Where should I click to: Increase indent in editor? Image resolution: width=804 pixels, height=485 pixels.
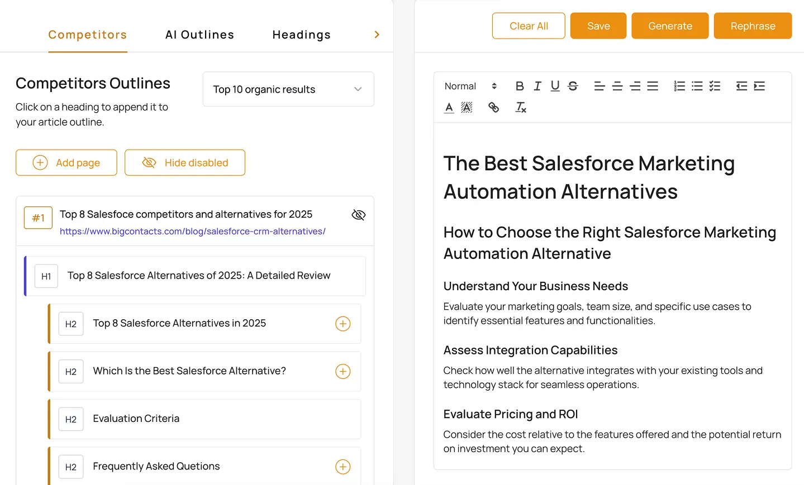click(759, 86)
